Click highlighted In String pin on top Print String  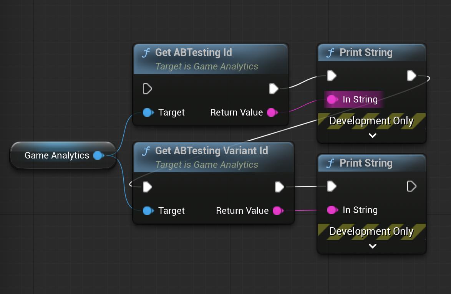tap(332, 100)
